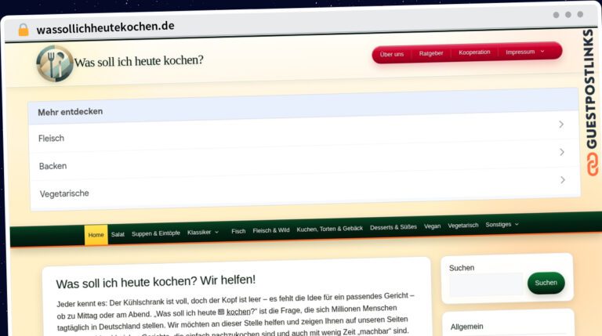Click the padlock icon in address bar
602x336 pixels.
[24, 30]
